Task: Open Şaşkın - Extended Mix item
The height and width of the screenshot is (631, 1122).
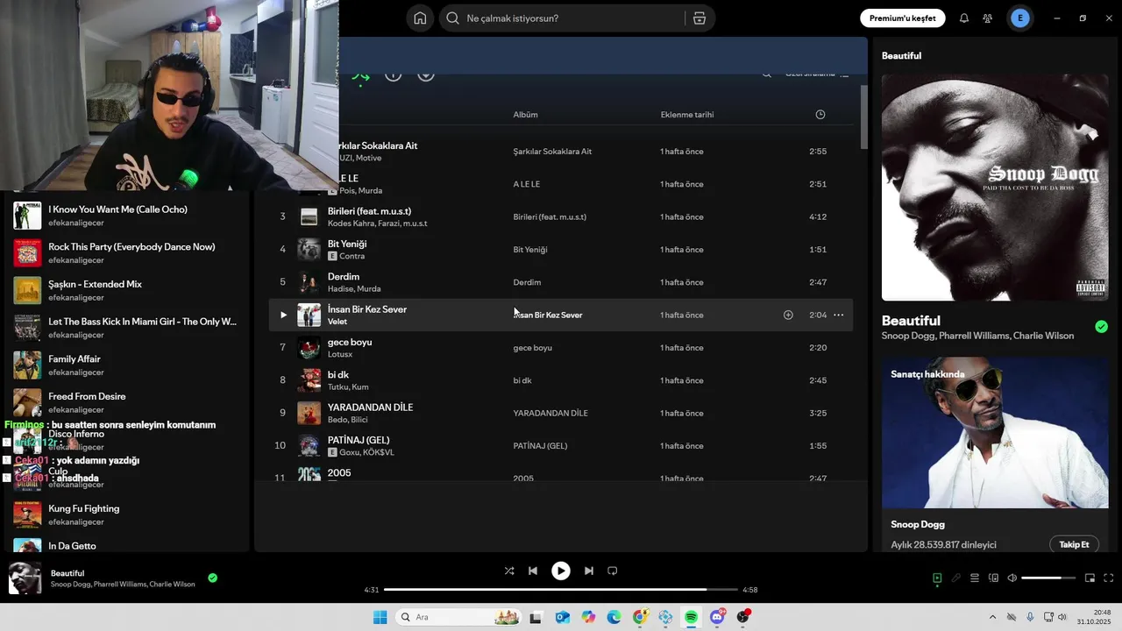Action: pos(127,290)
